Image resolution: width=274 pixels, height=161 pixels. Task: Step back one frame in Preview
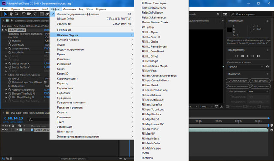pyautogui.click(x=242, y=56)
